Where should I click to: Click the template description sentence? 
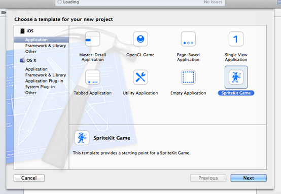coord(131,153)
